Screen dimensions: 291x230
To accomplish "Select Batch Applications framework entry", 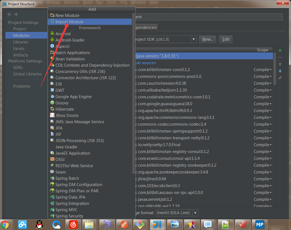I will tap(90, 53).
